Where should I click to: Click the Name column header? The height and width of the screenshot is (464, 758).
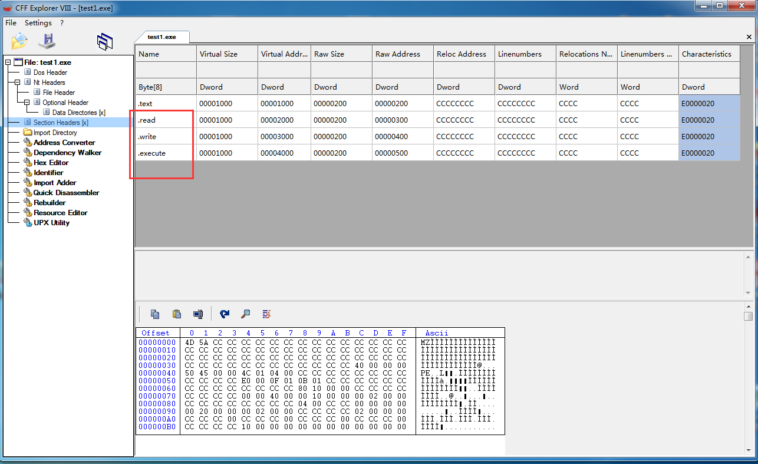(x=166, y=54)
